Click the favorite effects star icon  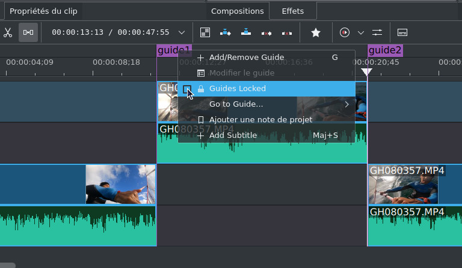point(316,32)
